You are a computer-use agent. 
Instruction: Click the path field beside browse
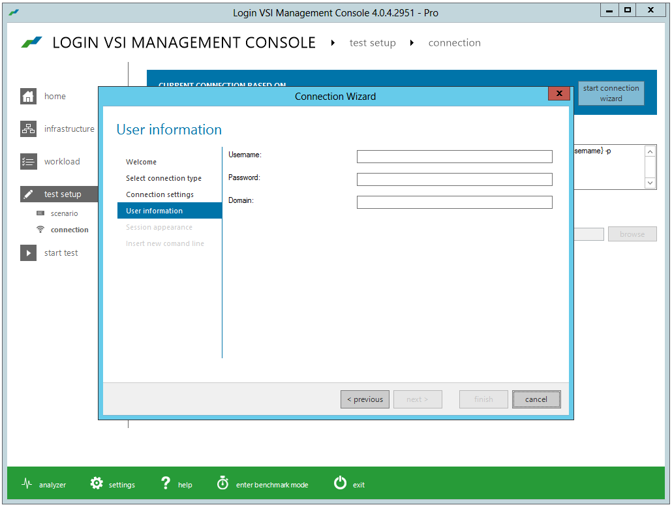tap(589, 234)
